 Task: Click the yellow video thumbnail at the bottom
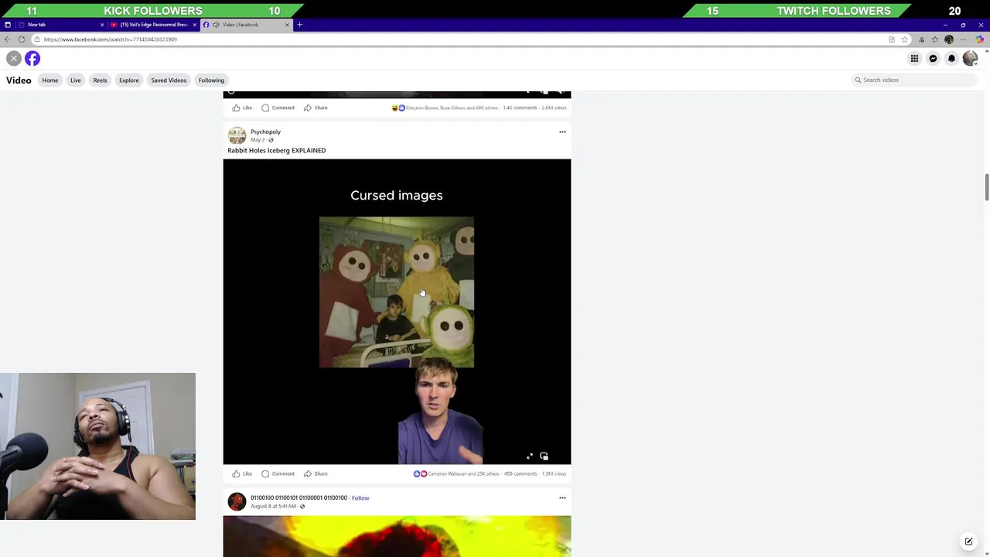(397, 536)
